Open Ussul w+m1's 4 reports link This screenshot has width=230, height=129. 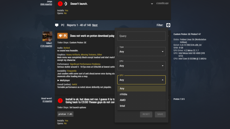click(47, 101)
